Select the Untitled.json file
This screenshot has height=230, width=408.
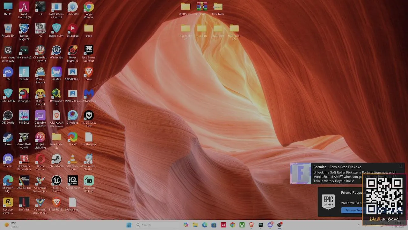pyautogui.click(x=89, y=139)
